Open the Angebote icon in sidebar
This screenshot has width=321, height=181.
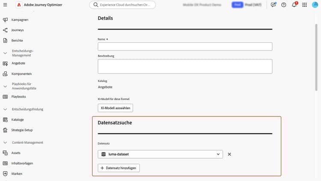pos(5,63)
